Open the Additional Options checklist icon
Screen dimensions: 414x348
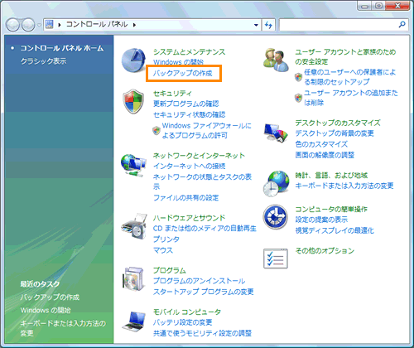pyautogui.click(x=276, y=259)
